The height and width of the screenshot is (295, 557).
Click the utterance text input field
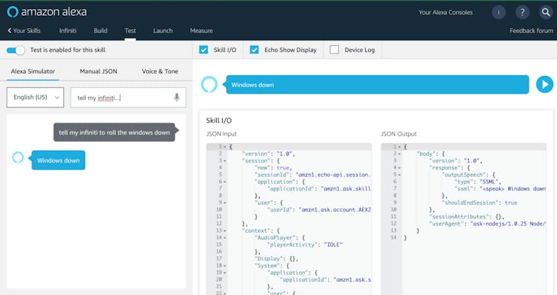tap(128, 97)
